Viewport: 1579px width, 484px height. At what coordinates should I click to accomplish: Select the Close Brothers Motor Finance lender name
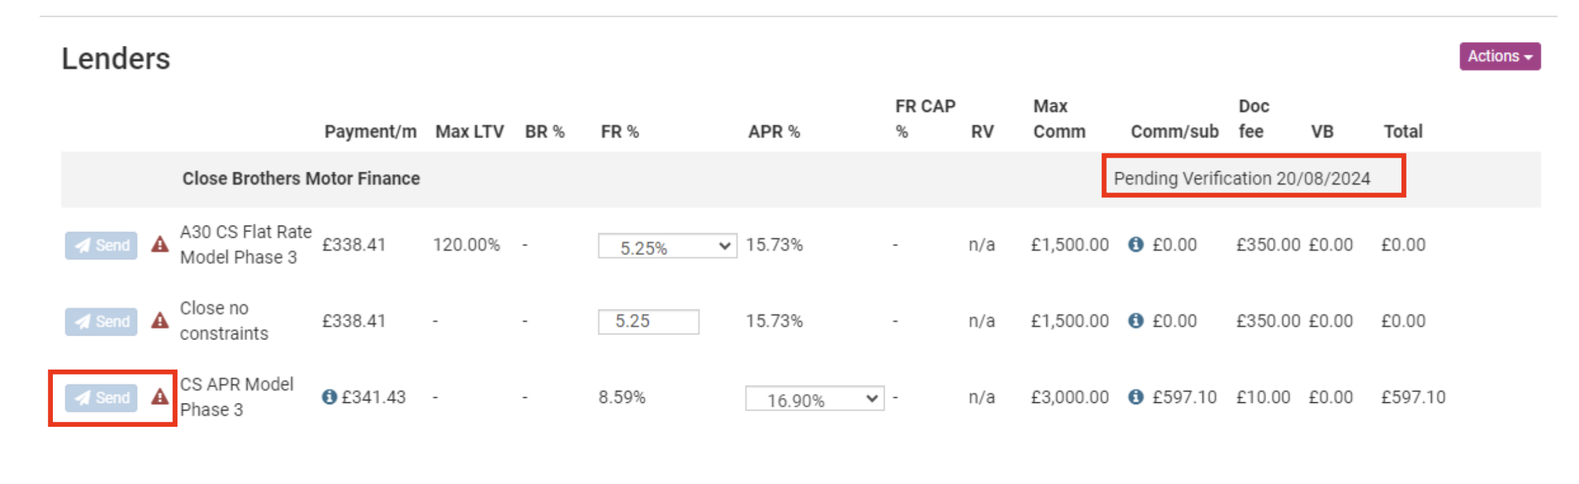[x=301, y=178]
